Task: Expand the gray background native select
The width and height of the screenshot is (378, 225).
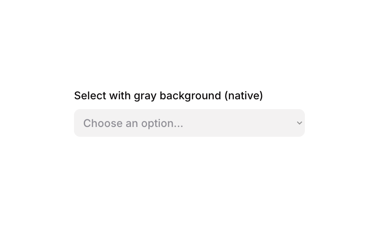Action: click(189, 123)
